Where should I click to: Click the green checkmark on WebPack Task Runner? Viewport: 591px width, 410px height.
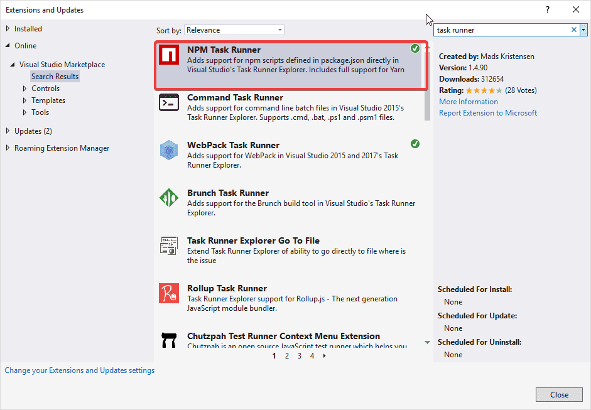click(x=415, y=144)
